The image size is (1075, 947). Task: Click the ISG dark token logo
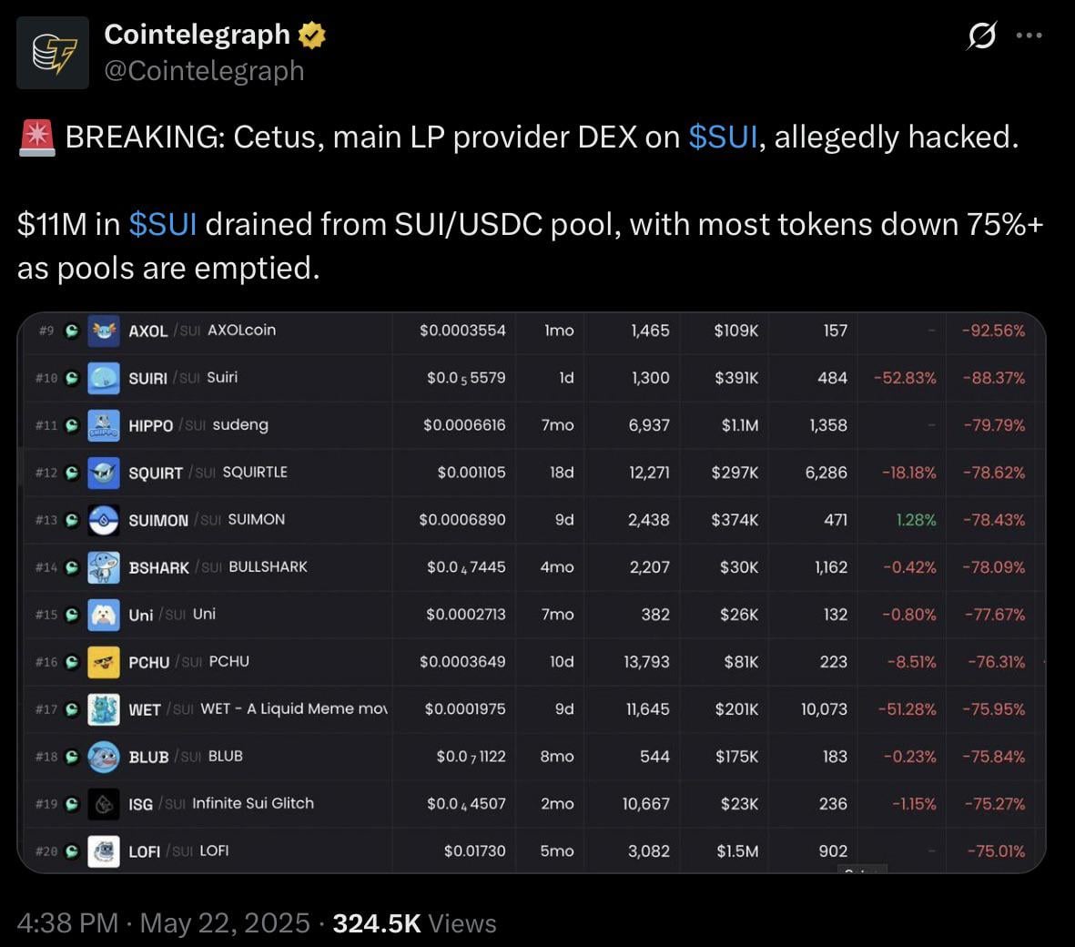coord(104,804)
